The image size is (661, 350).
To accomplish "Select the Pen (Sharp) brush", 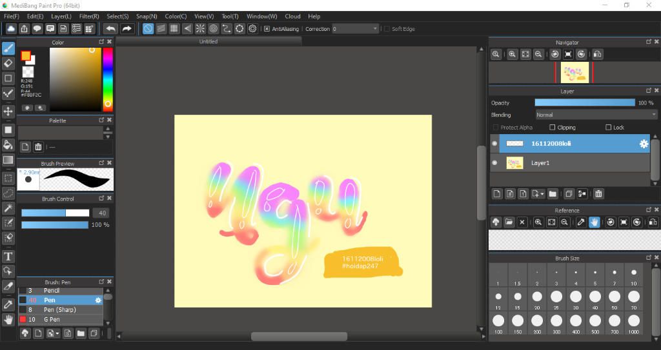I will tap(60, 309).
